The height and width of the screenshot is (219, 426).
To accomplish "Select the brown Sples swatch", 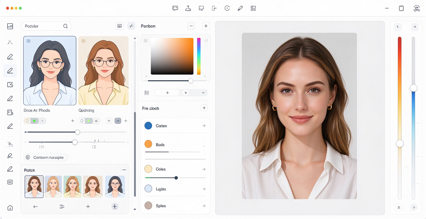I will (x=148, y=205).
